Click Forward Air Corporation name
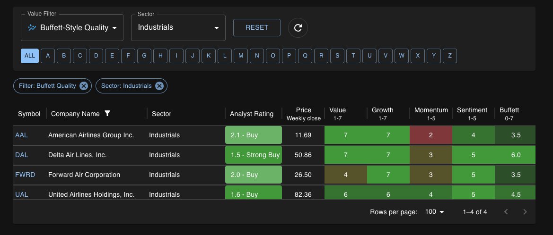 tap(84, 175)
